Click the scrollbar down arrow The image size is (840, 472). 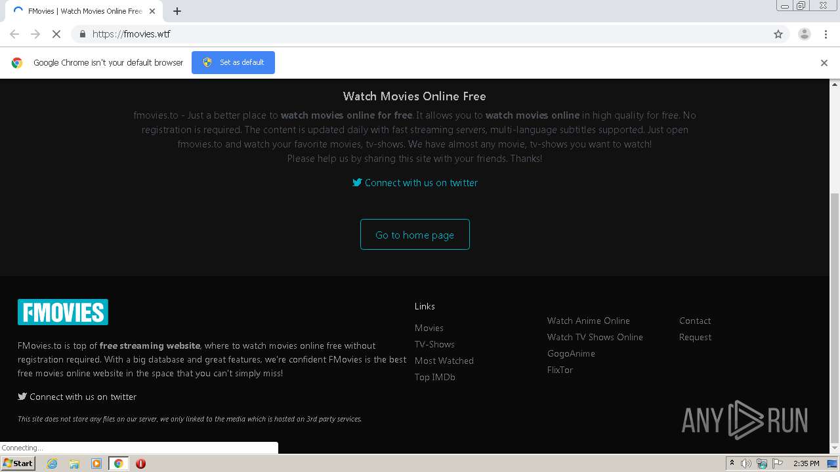click(835, 448)
